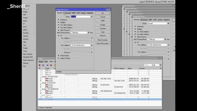
Task: Click the minus remove-rule icon in Bridge toolbar
Action: [43, 65]
